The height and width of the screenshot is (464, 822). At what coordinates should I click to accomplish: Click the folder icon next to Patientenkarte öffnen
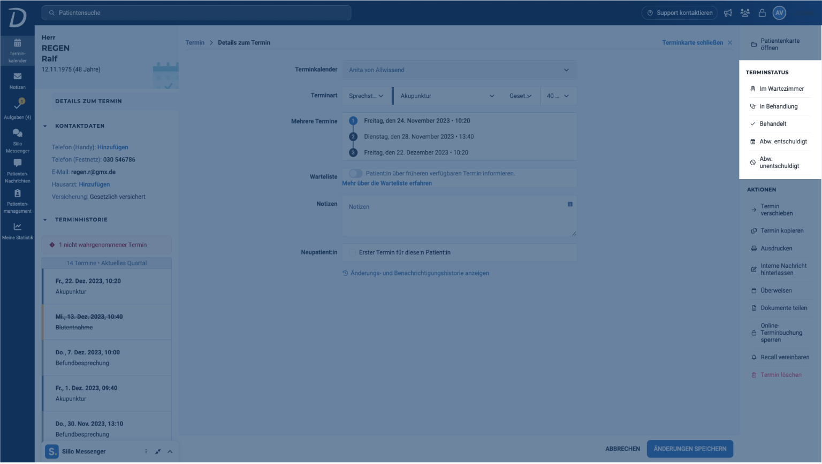pos(753,44)
